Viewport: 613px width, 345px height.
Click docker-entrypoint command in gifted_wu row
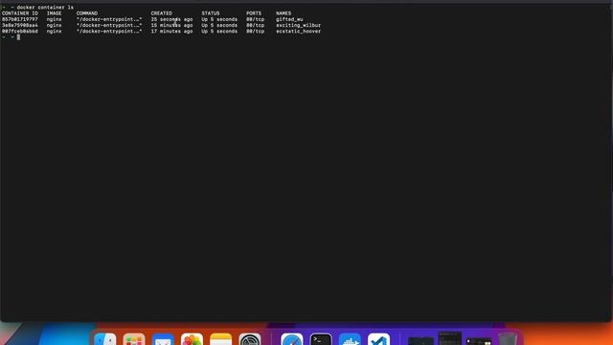pyautogui.click(x=109, y=19)
